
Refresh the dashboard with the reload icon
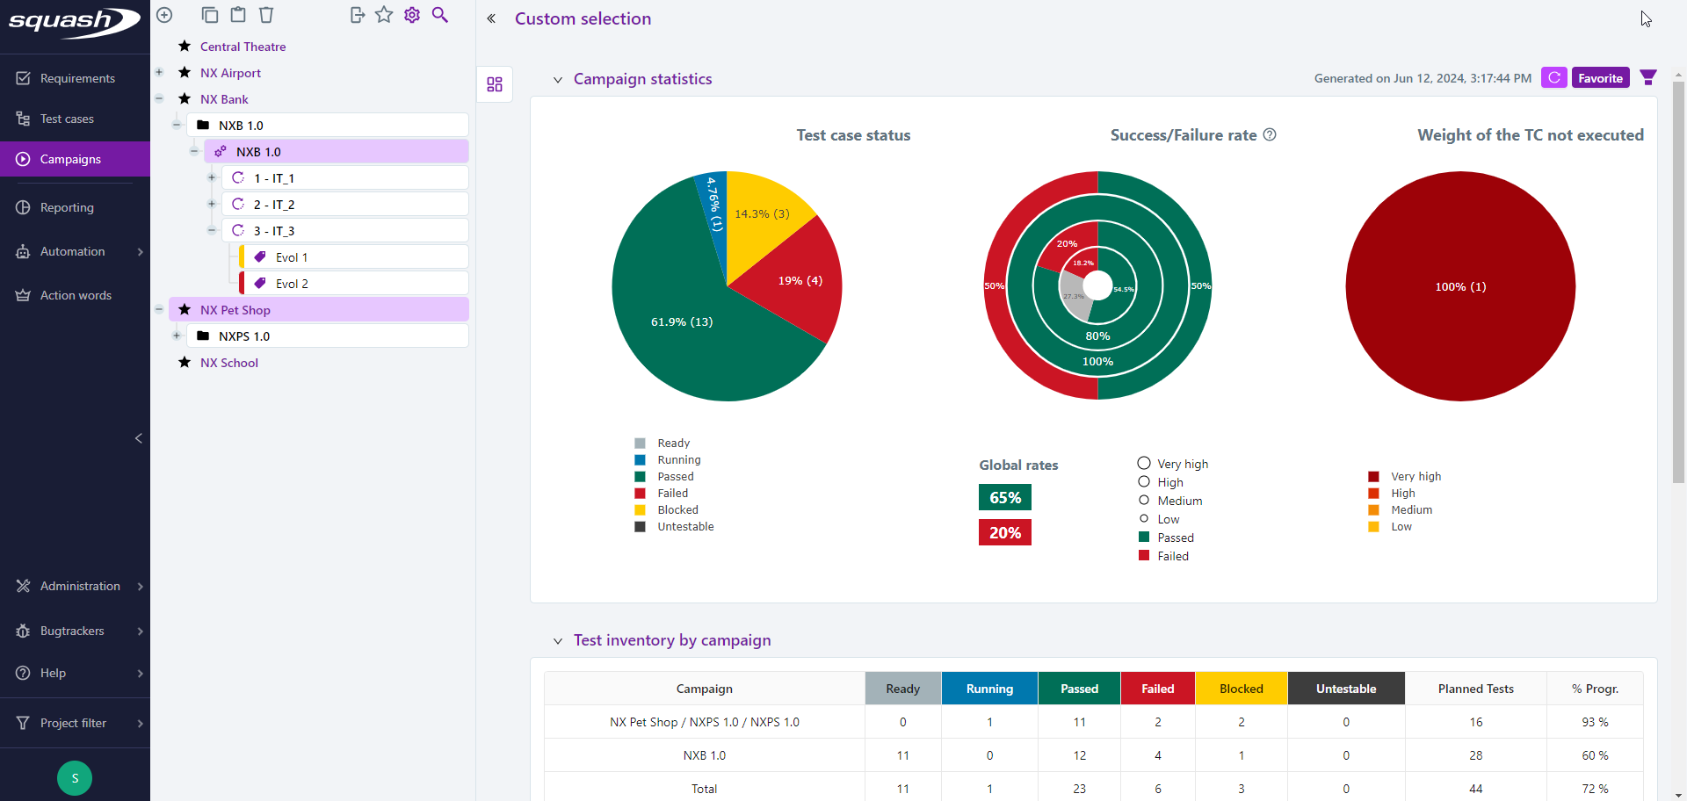pyautogui.click(x=1554, y=77)
